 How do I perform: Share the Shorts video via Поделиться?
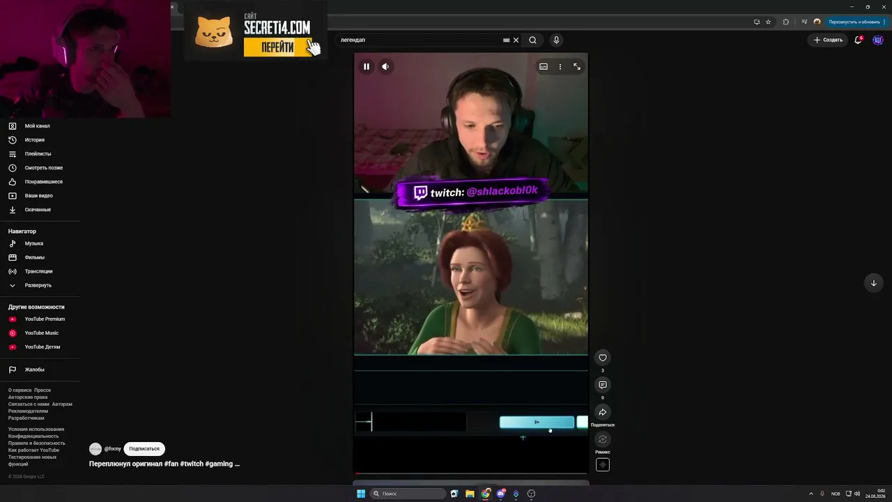pyautogui.click(x=603, y=412)
